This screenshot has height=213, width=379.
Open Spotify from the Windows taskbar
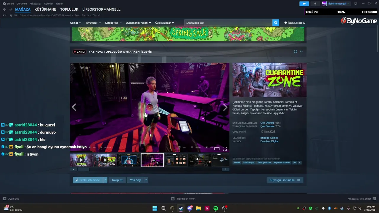click(x=216, y=208)
